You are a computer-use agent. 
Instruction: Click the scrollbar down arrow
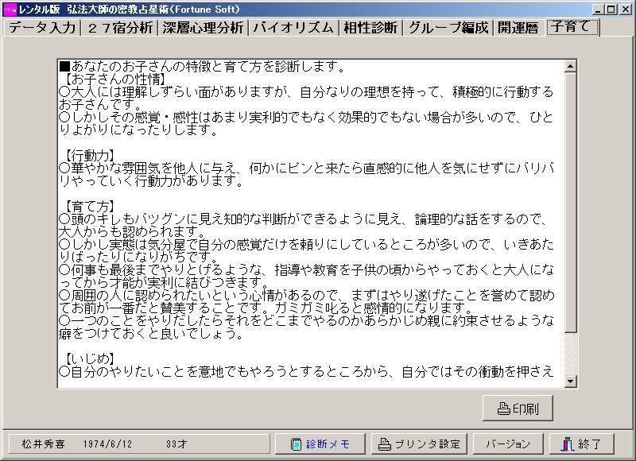tap(570, 382)
